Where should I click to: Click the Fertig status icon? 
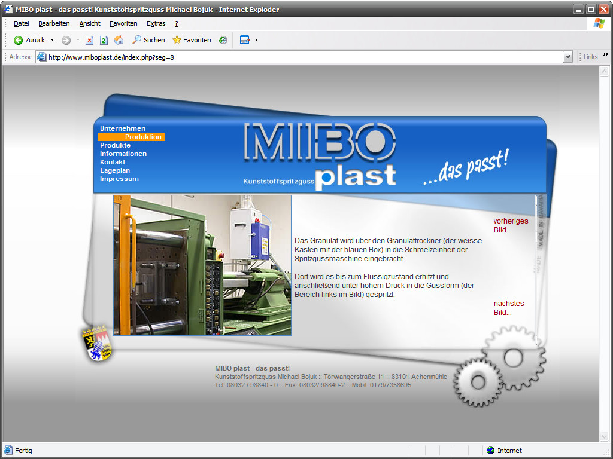(8, 451)
